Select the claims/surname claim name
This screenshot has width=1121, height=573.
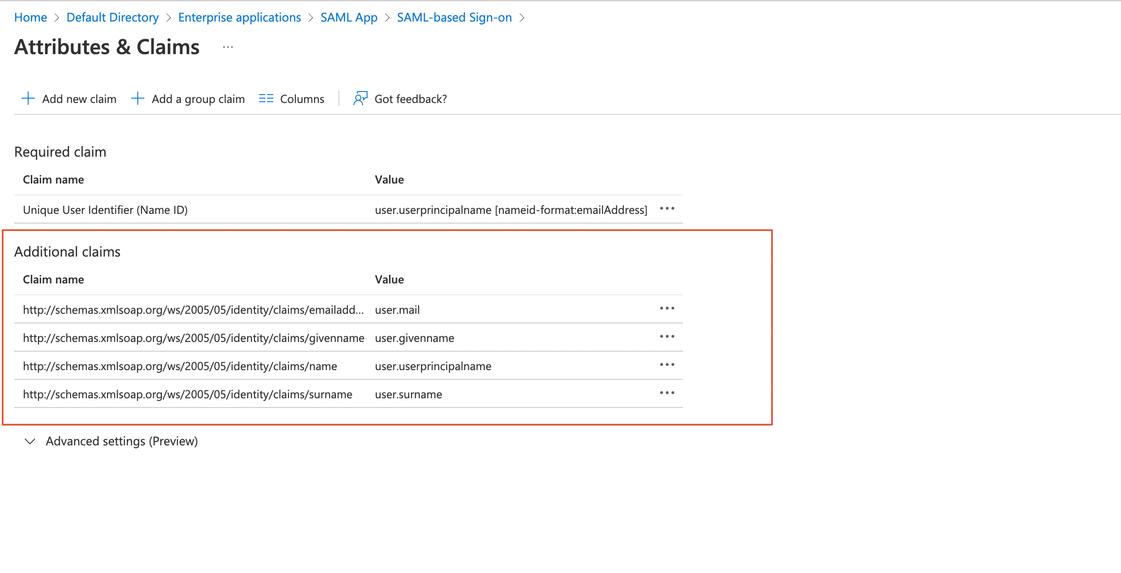(x=187, y=394)
